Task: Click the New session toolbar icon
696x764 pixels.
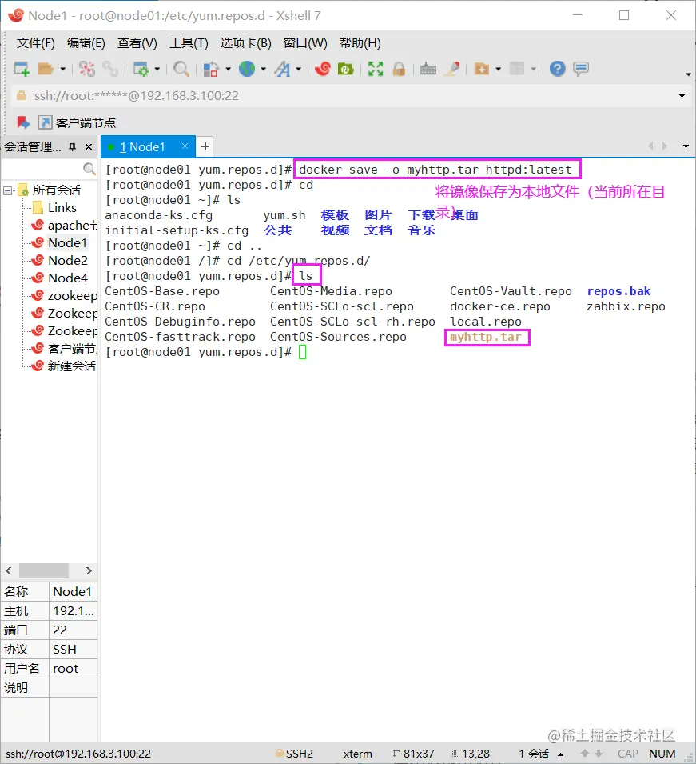Action: pos(22,69)
